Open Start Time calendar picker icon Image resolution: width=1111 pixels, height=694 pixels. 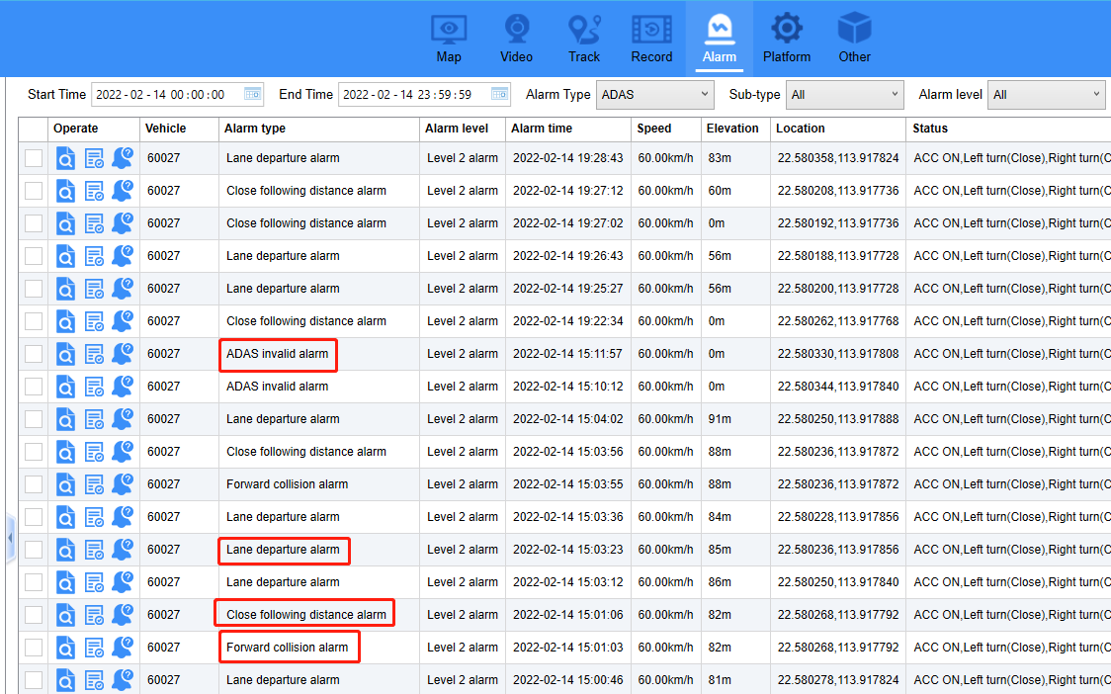[x=252, y=94]
